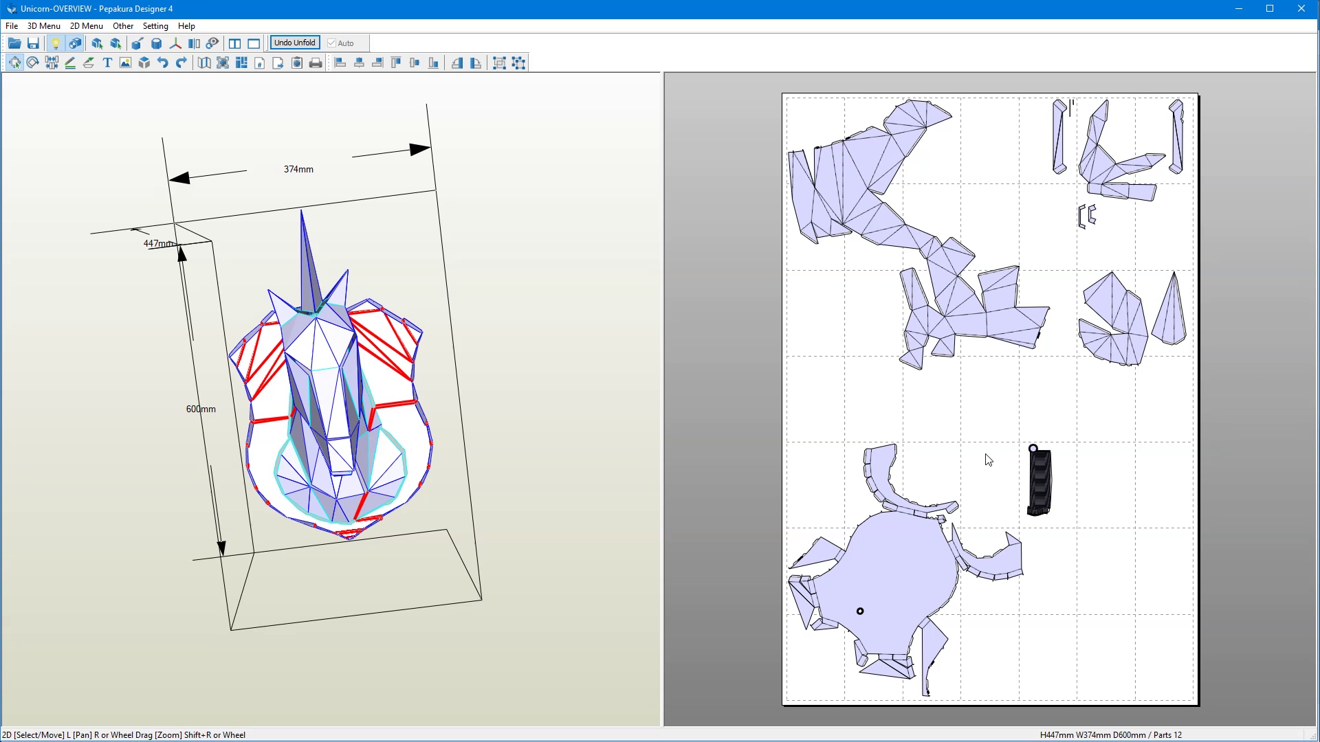Select the Edit Flaps pencil tool
Image resolution: width=1320 pixels, height=742 pixels.
(x=70, y=63)
